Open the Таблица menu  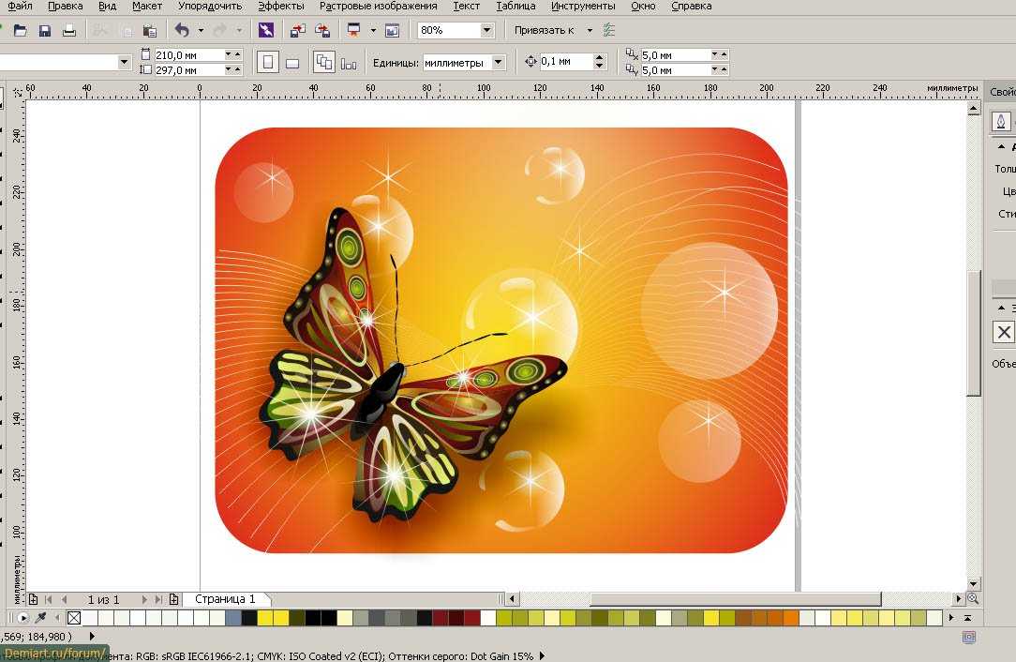click(515, 6)
